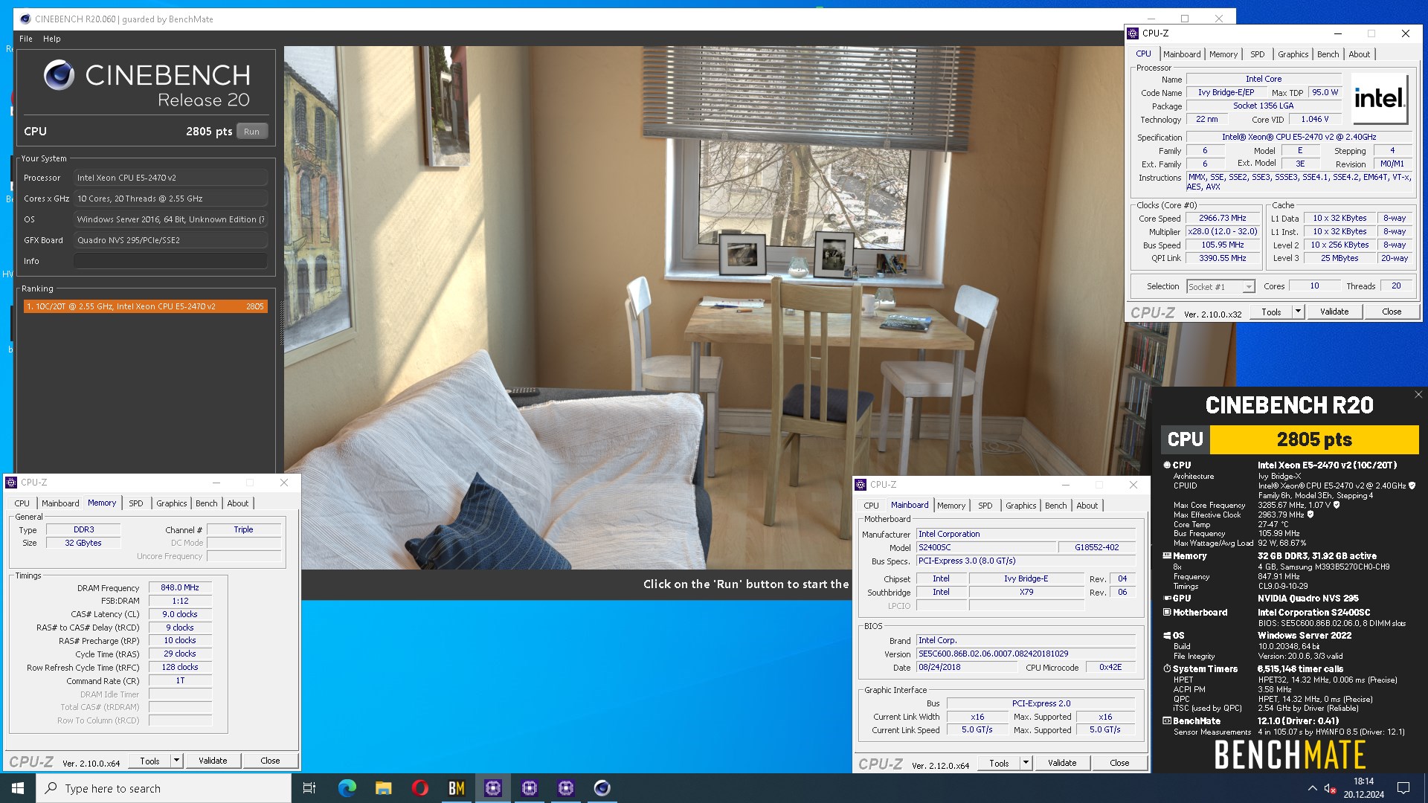Open Graphics tab in bottom-left CPU-Z window
Screen dimensions: 1428x803
[x=172, y=503]
